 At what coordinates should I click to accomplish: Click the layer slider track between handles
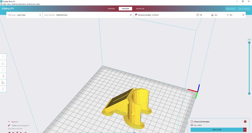249,68
